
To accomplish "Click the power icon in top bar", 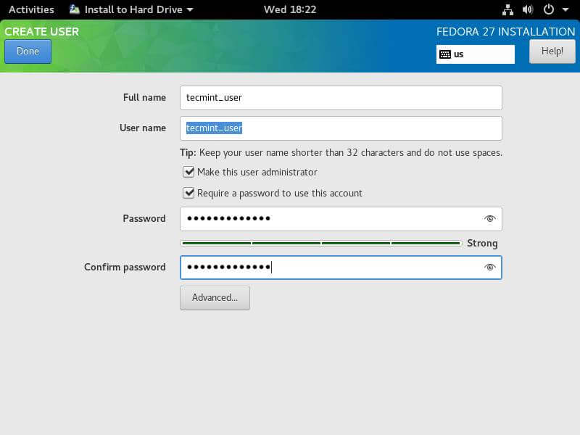I will pos(549,10).
